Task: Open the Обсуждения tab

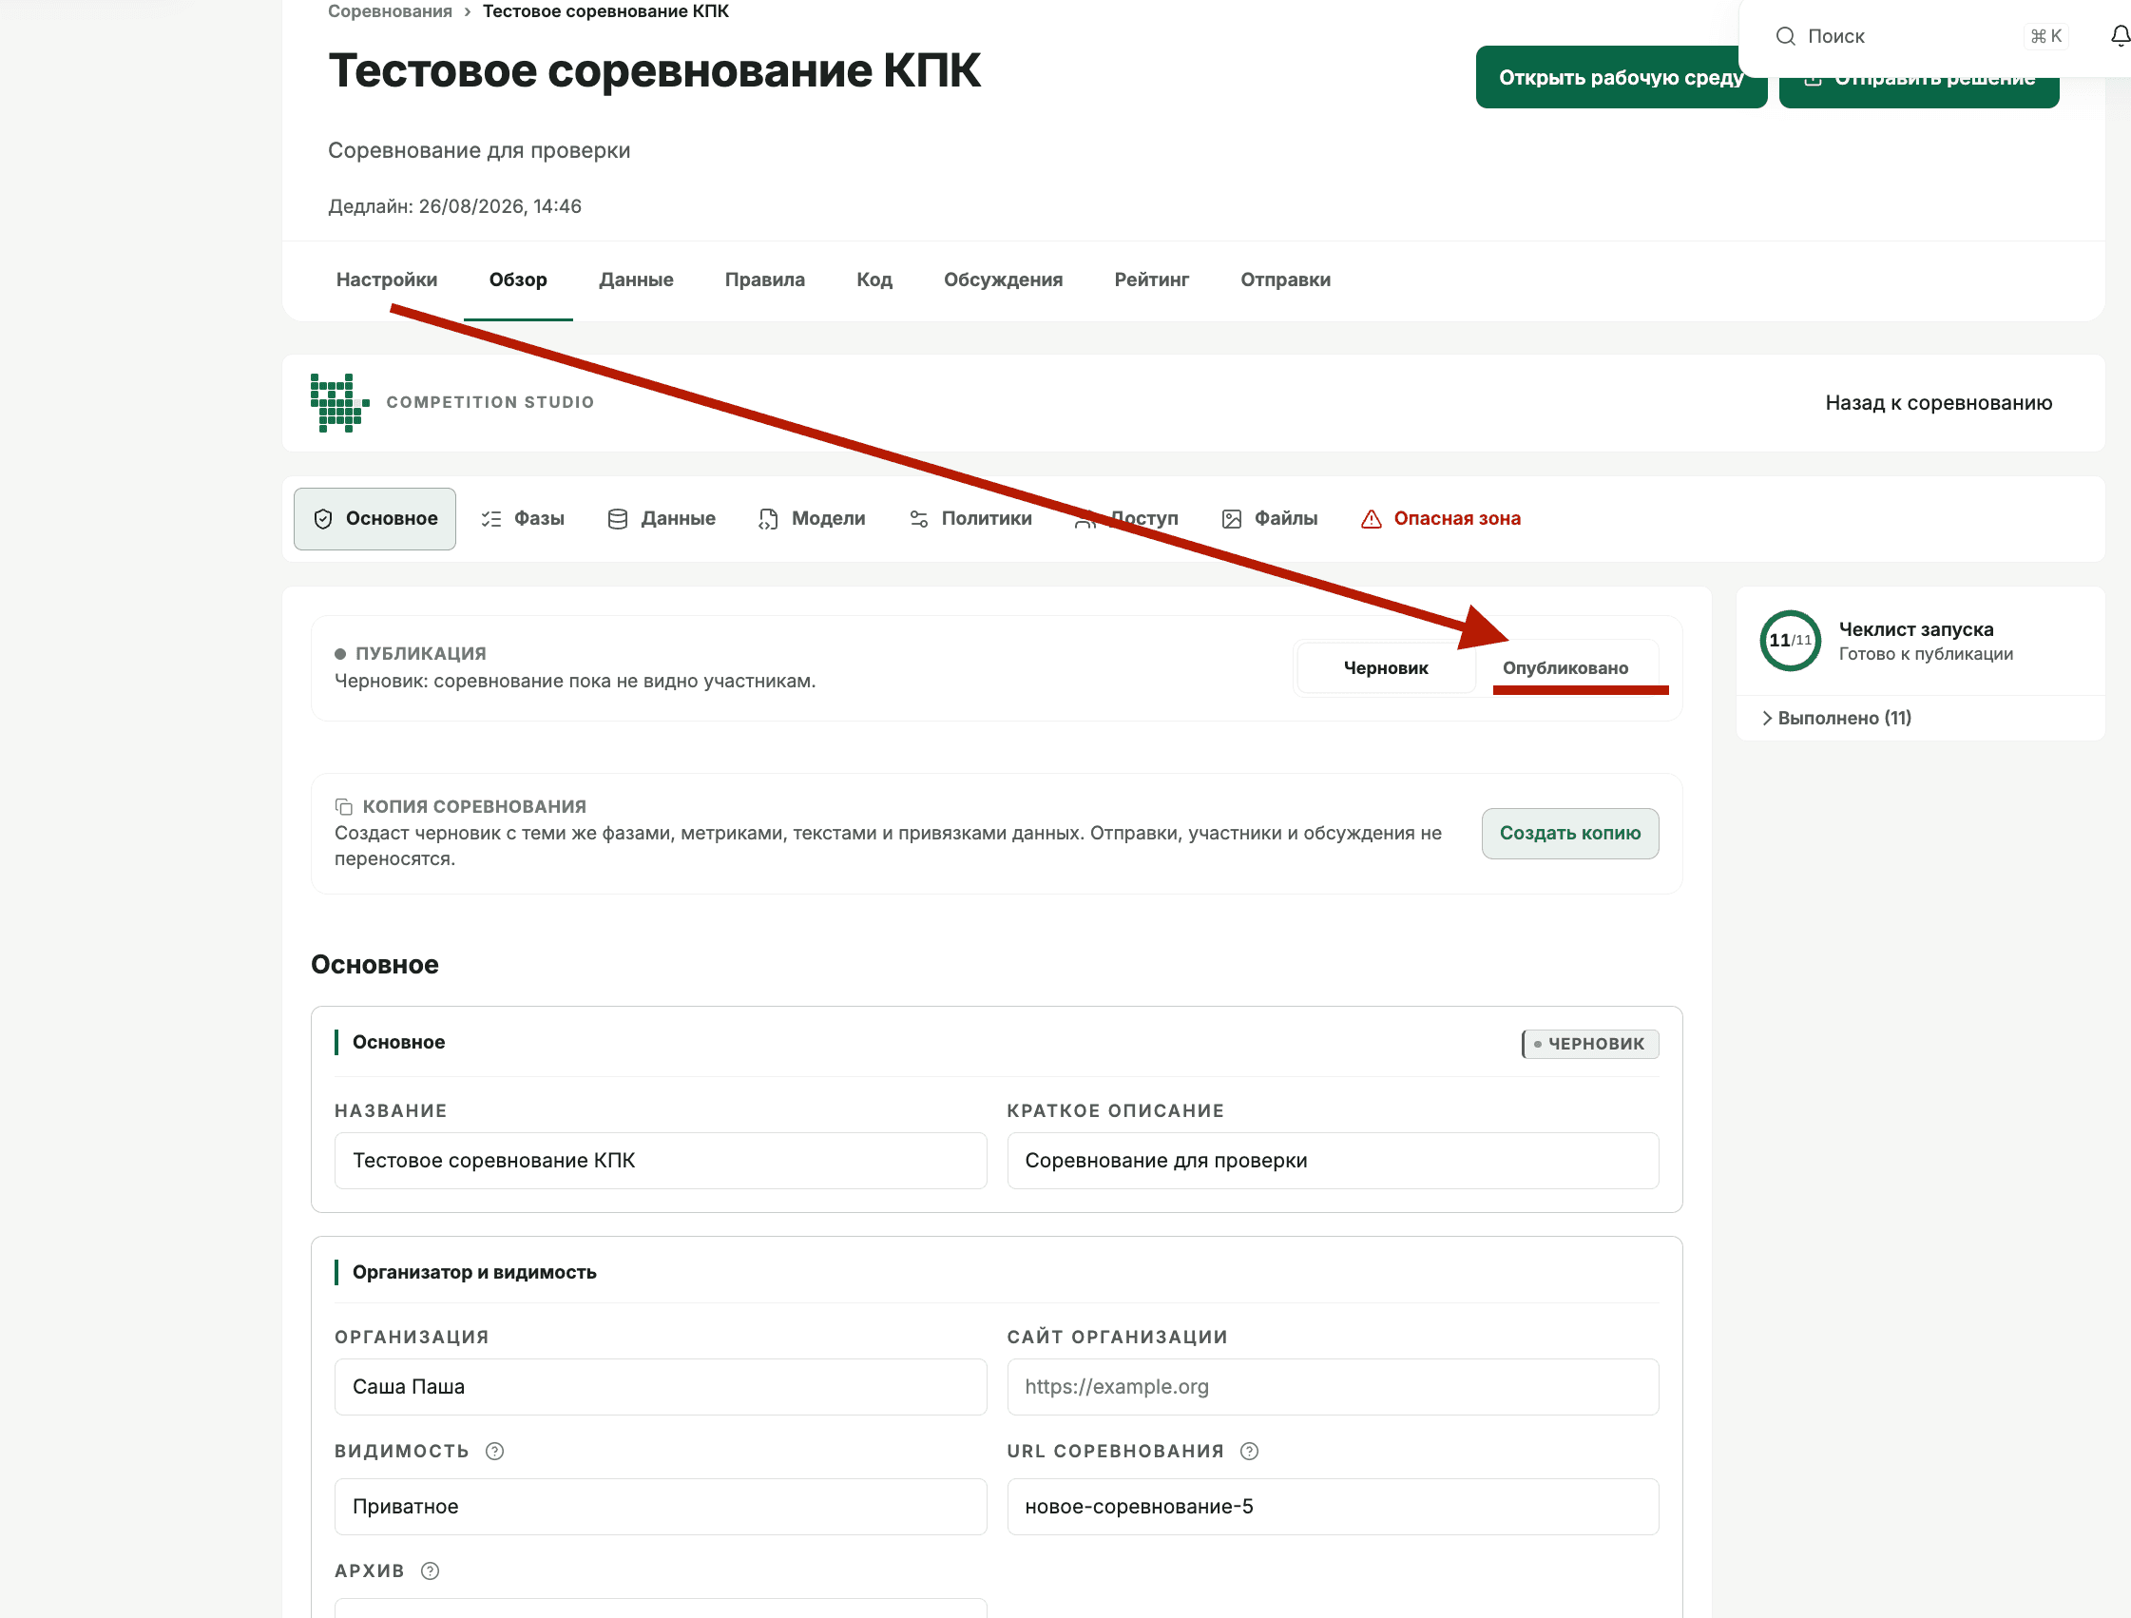Action: (x=1003, y=279)
